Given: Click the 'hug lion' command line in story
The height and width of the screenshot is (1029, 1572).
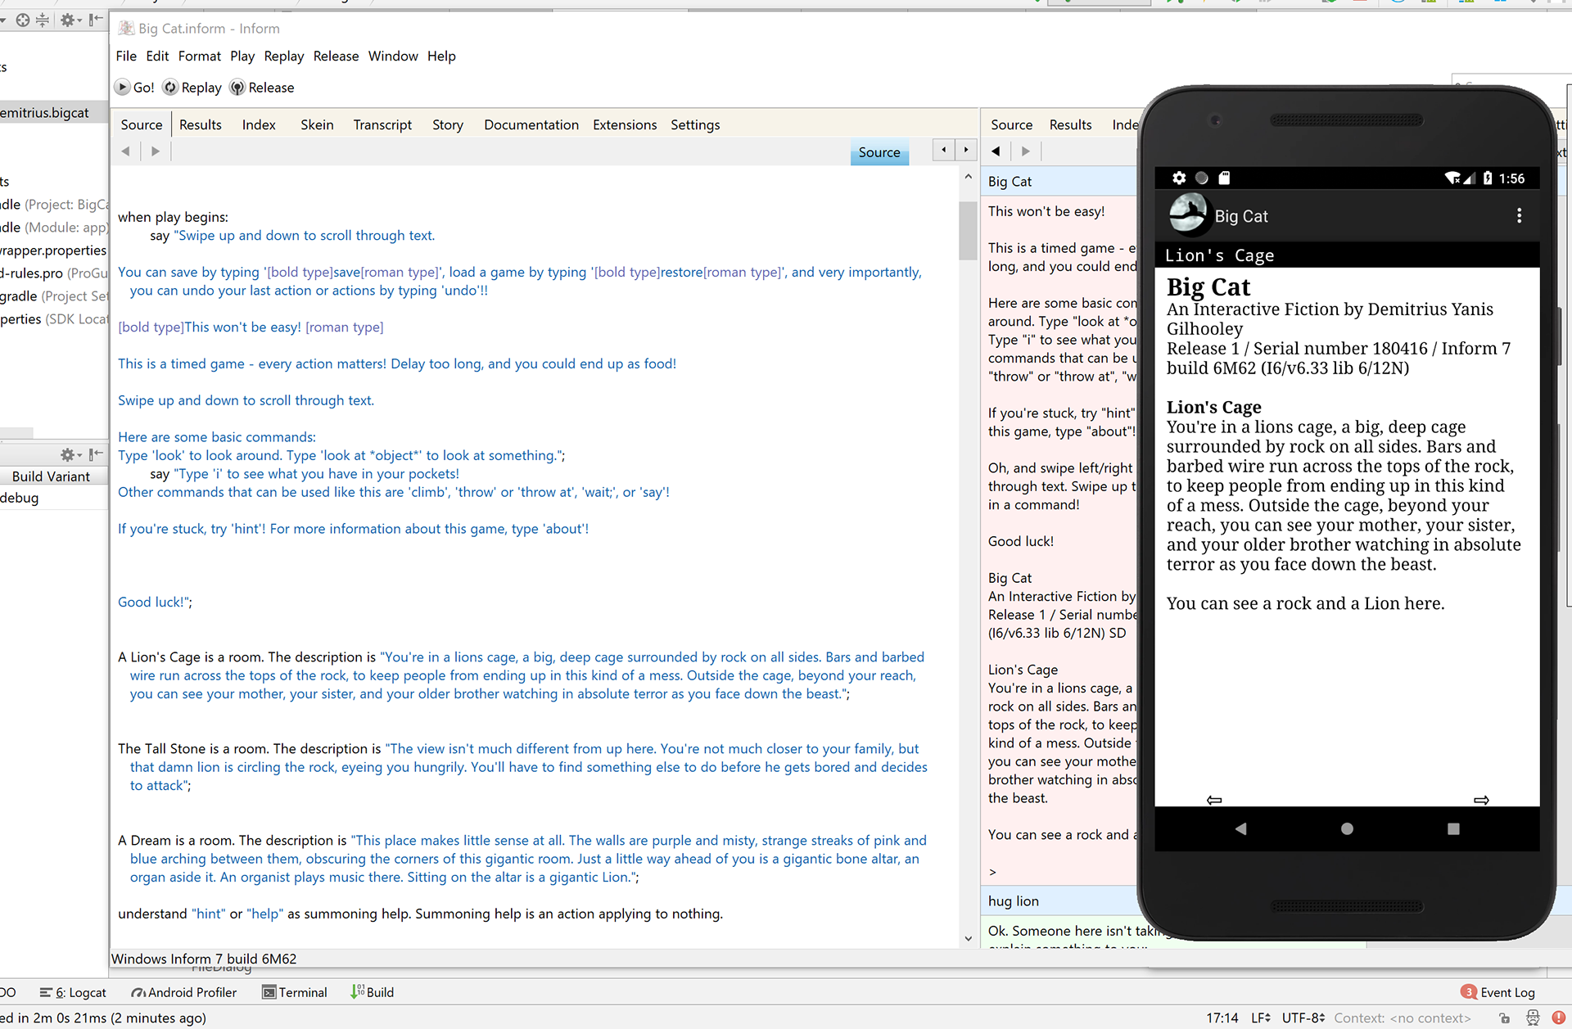Looking at the screenshot, I should 1014,900.
